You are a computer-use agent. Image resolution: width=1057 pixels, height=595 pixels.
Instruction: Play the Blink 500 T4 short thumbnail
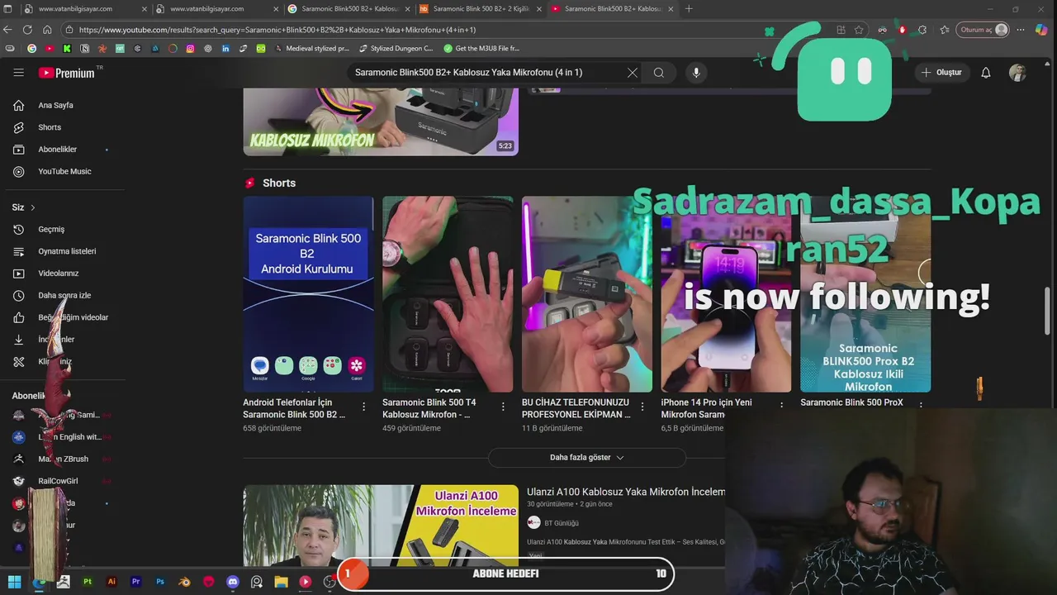pyautogui.click(x=448, y=294)
